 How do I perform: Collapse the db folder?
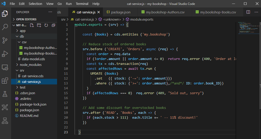click(22, 37)
